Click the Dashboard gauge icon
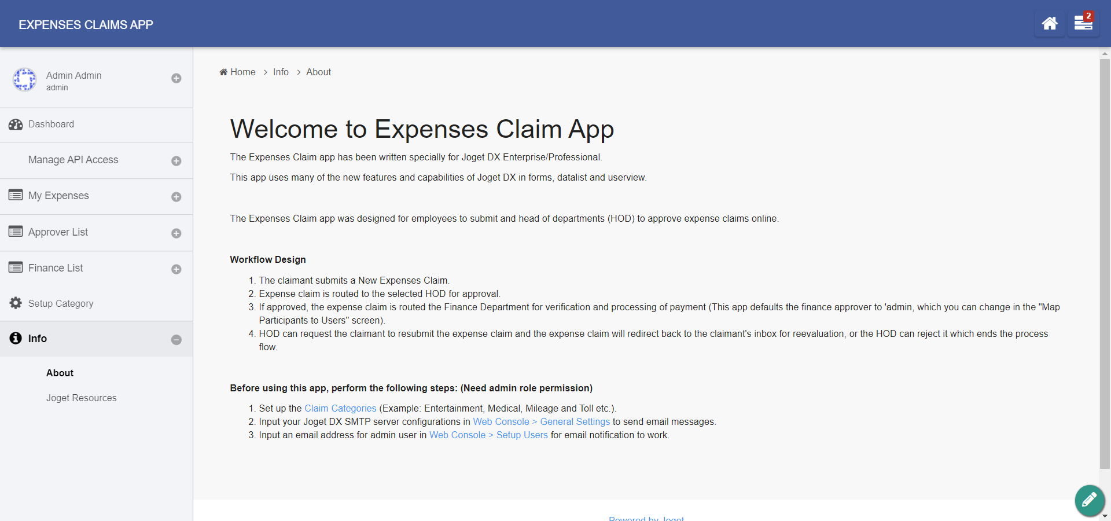The height and width of the screenshot is (521, 1111). coord(16,124)
